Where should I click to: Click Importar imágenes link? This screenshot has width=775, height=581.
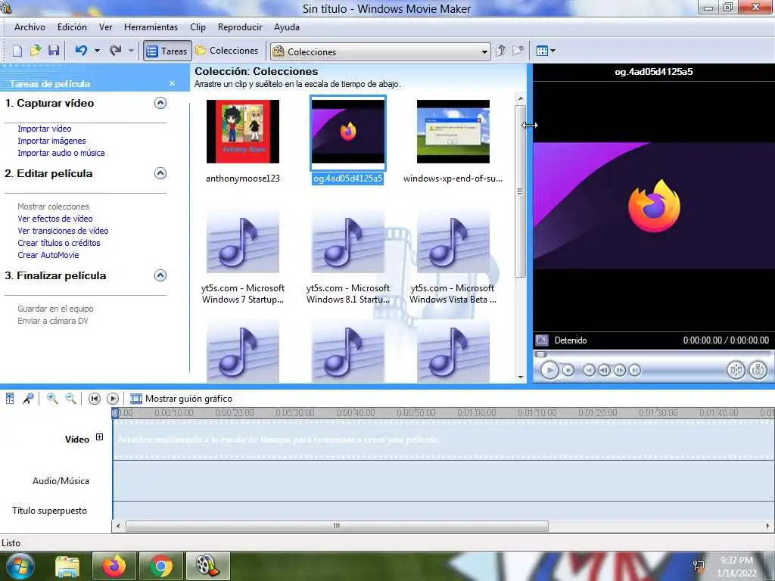click(x=51, y=141)
